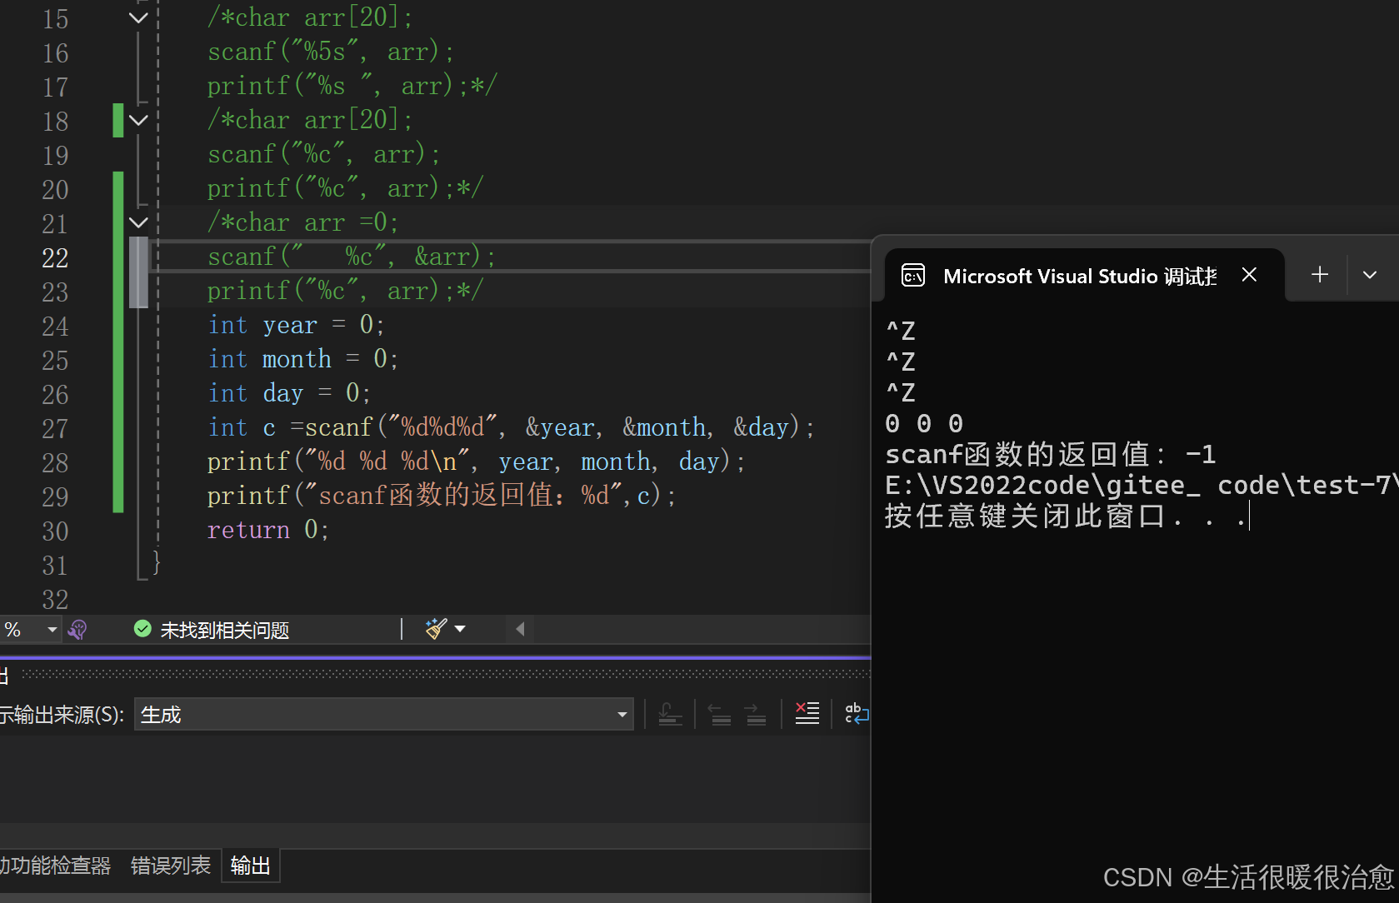Click the 'return 0;' line
The image size is (1399, 903).
point(268,530)
